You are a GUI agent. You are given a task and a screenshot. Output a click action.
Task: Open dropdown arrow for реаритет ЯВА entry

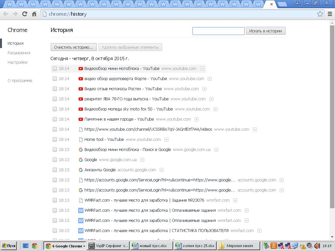click(x=211, y=99)
